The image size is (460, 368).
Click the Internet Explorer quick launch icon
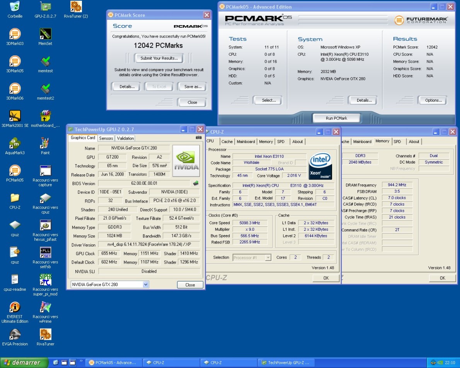(x=56, y=363)
